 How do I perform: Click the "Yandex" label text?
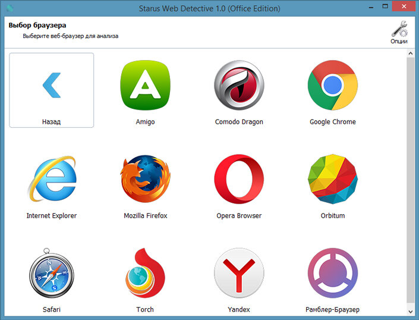pyautogui.click(x=239, y=309)
